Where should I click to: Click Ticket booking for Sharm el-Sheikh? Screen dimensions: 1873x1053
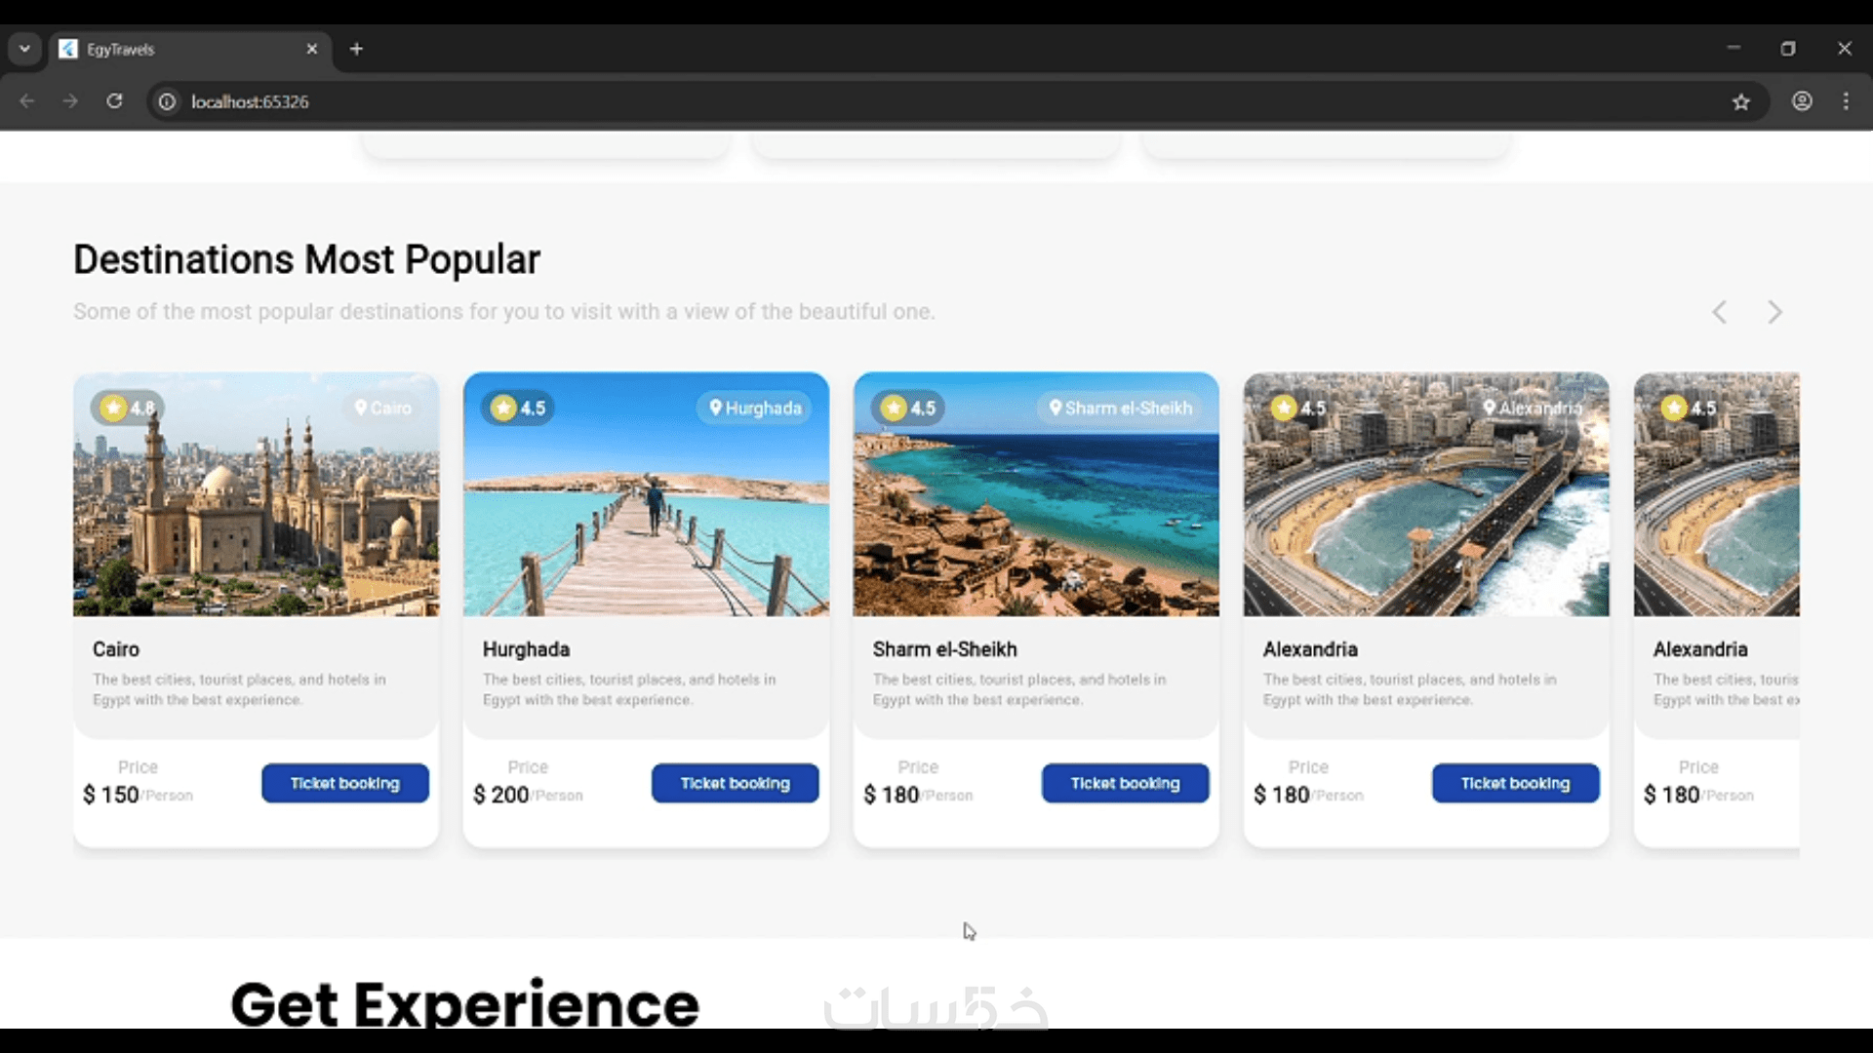click(x=1126, y=783)
